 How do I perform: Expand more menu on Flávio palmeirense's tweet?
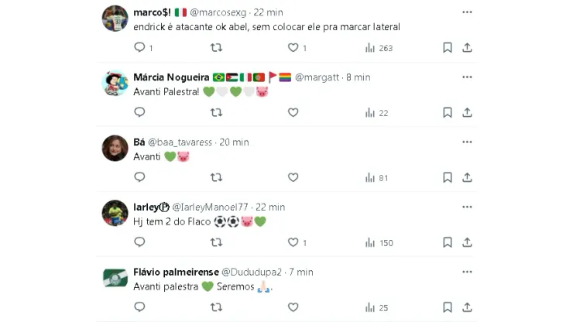click(x=467, y=272)
